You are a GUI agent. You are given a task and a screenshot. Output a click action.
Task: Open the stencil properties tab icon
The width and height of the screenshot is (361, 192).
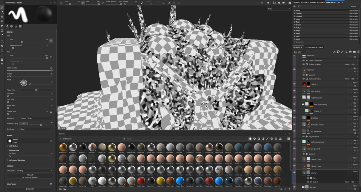click(16, 26)
